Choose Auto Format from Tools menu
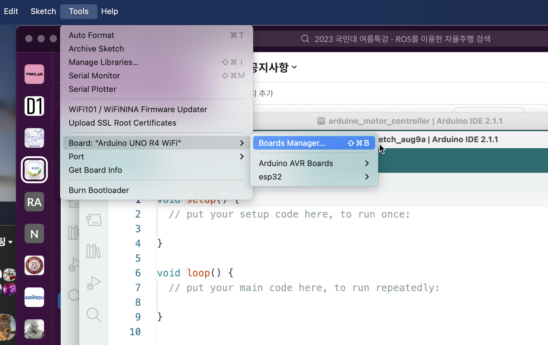The image size is (548, 345). tap(157, 35)
